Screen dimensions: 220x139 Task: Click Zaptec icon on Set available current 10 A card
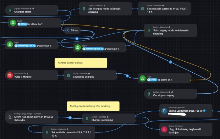pyautogui.click(x=47, y=132)
